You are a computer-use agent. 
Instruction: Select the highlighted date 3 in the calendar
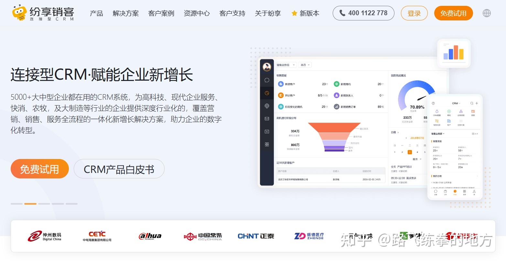[x=410, y=152]
